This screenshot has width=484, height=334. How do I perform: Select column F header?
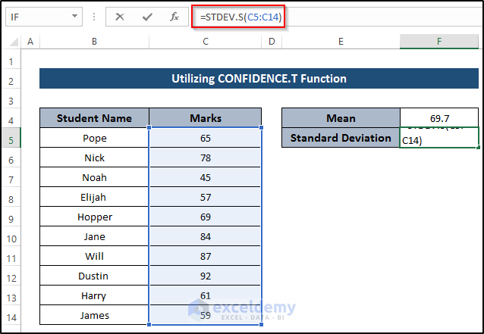(439, 42)
